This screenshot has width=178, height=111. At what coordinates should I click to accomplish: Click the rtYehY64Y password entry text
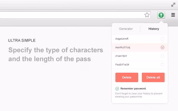(121, 56)
